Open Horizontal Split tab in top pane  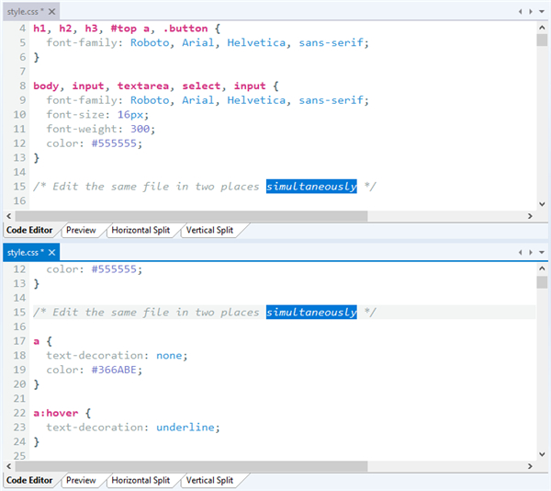tap(141, 230)
